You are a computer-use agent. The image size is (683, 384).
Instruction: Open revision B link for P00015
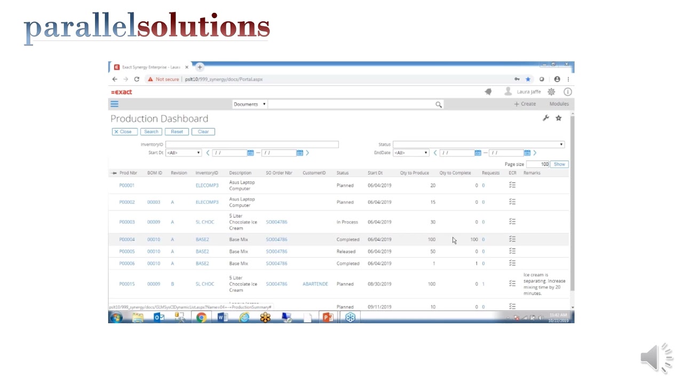click(x=172, y=284)
